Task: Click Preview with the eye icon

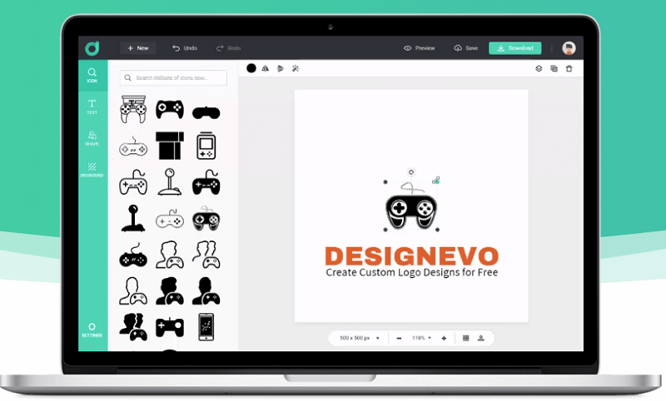Action: pyautogui.click(x=420, y=48)
